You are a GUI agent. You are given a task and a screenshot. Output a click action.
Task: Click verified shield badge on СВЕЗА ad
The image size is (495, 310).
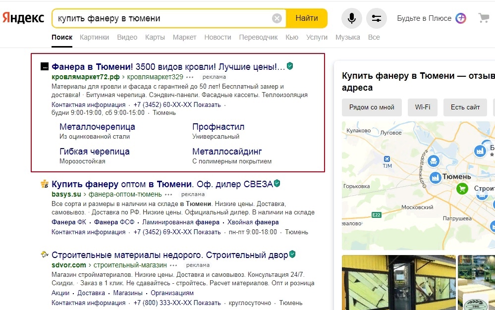click(x=277, y=183)
